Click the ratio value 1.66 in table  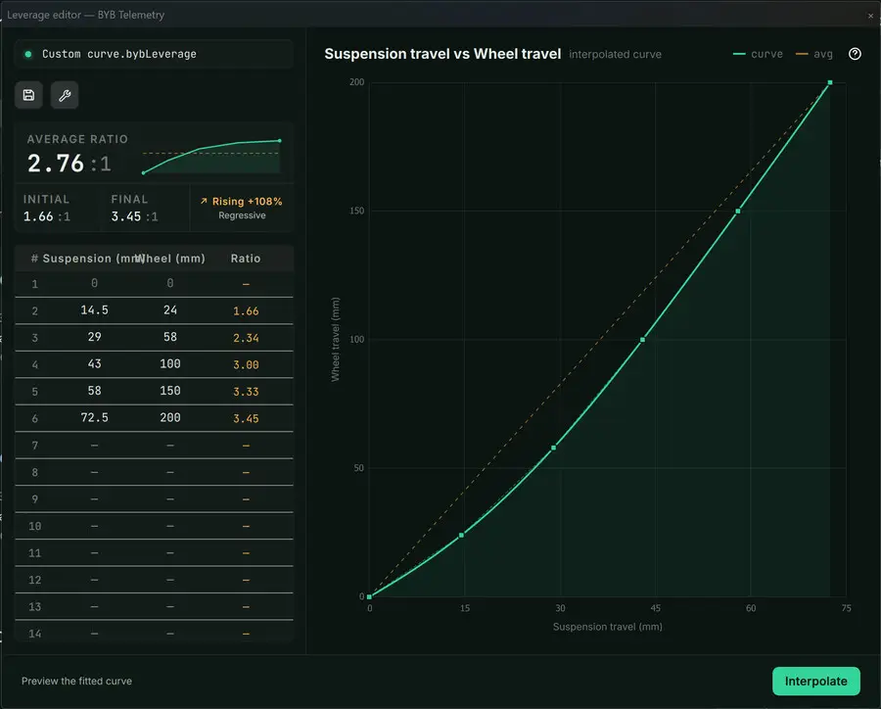pos(246,311)
